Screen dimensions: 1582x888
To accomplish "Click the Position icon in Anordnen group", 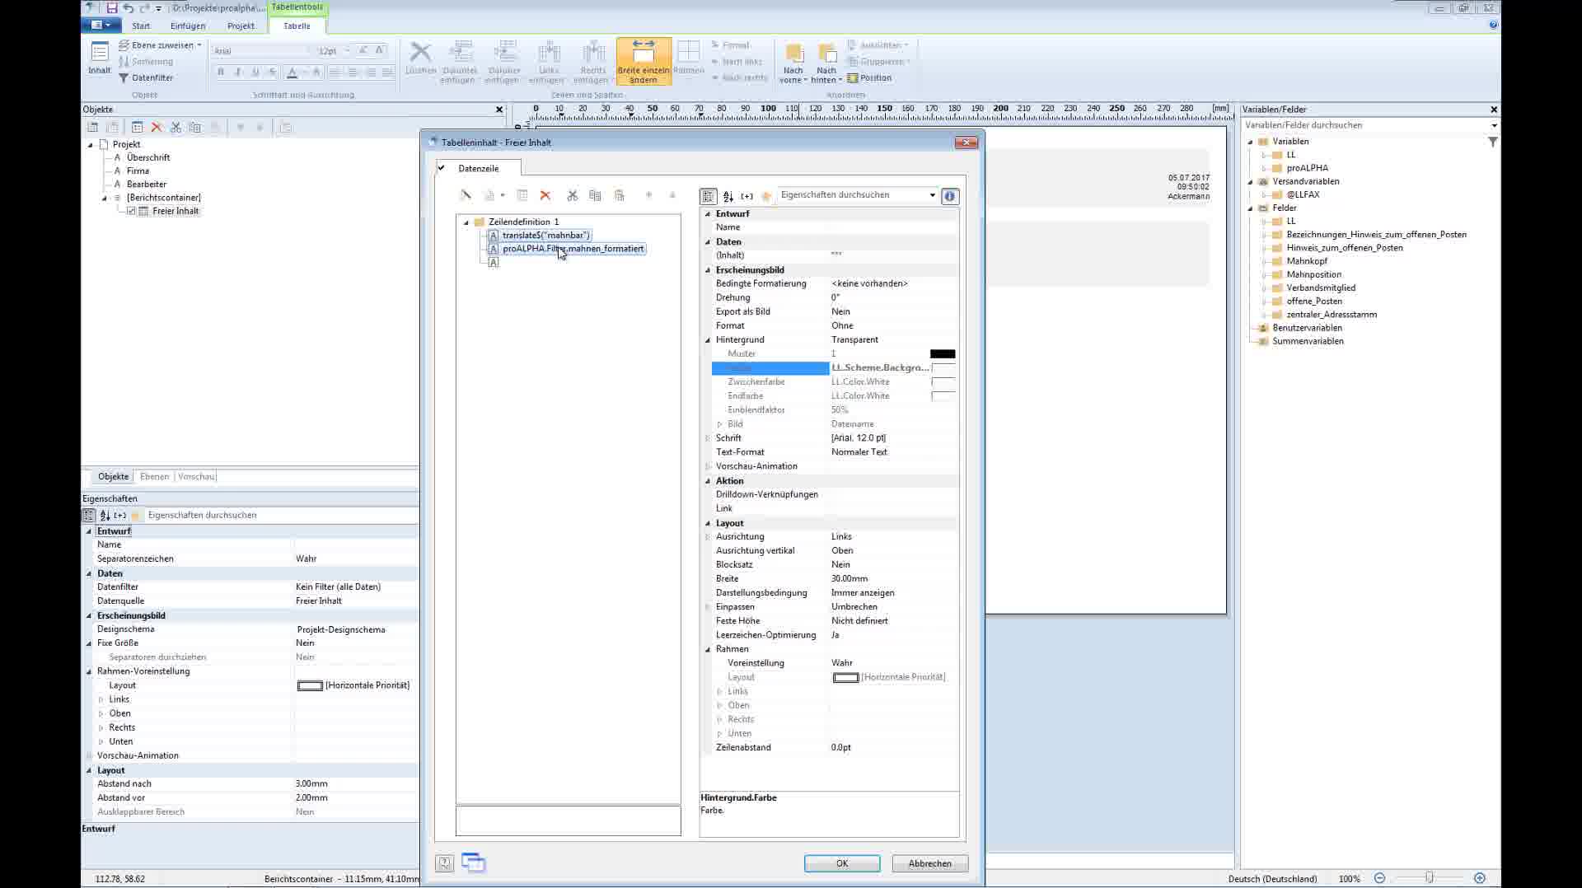I will tap(853, 78).
